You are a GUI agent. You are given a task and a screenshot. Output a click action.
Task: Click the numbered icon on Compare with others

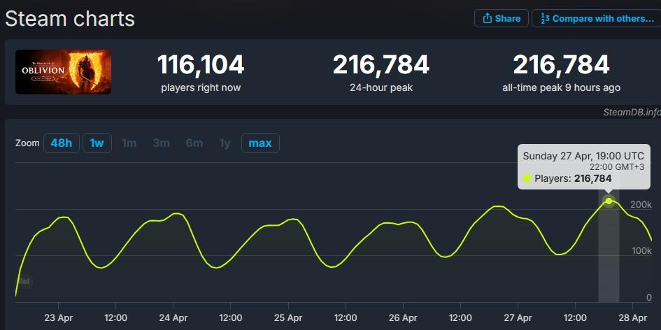pyautogui.click(x=543, y=19)
